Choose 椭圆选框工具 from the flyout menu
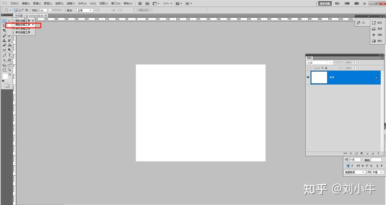 pyautogui.click(x=23, y=25)
